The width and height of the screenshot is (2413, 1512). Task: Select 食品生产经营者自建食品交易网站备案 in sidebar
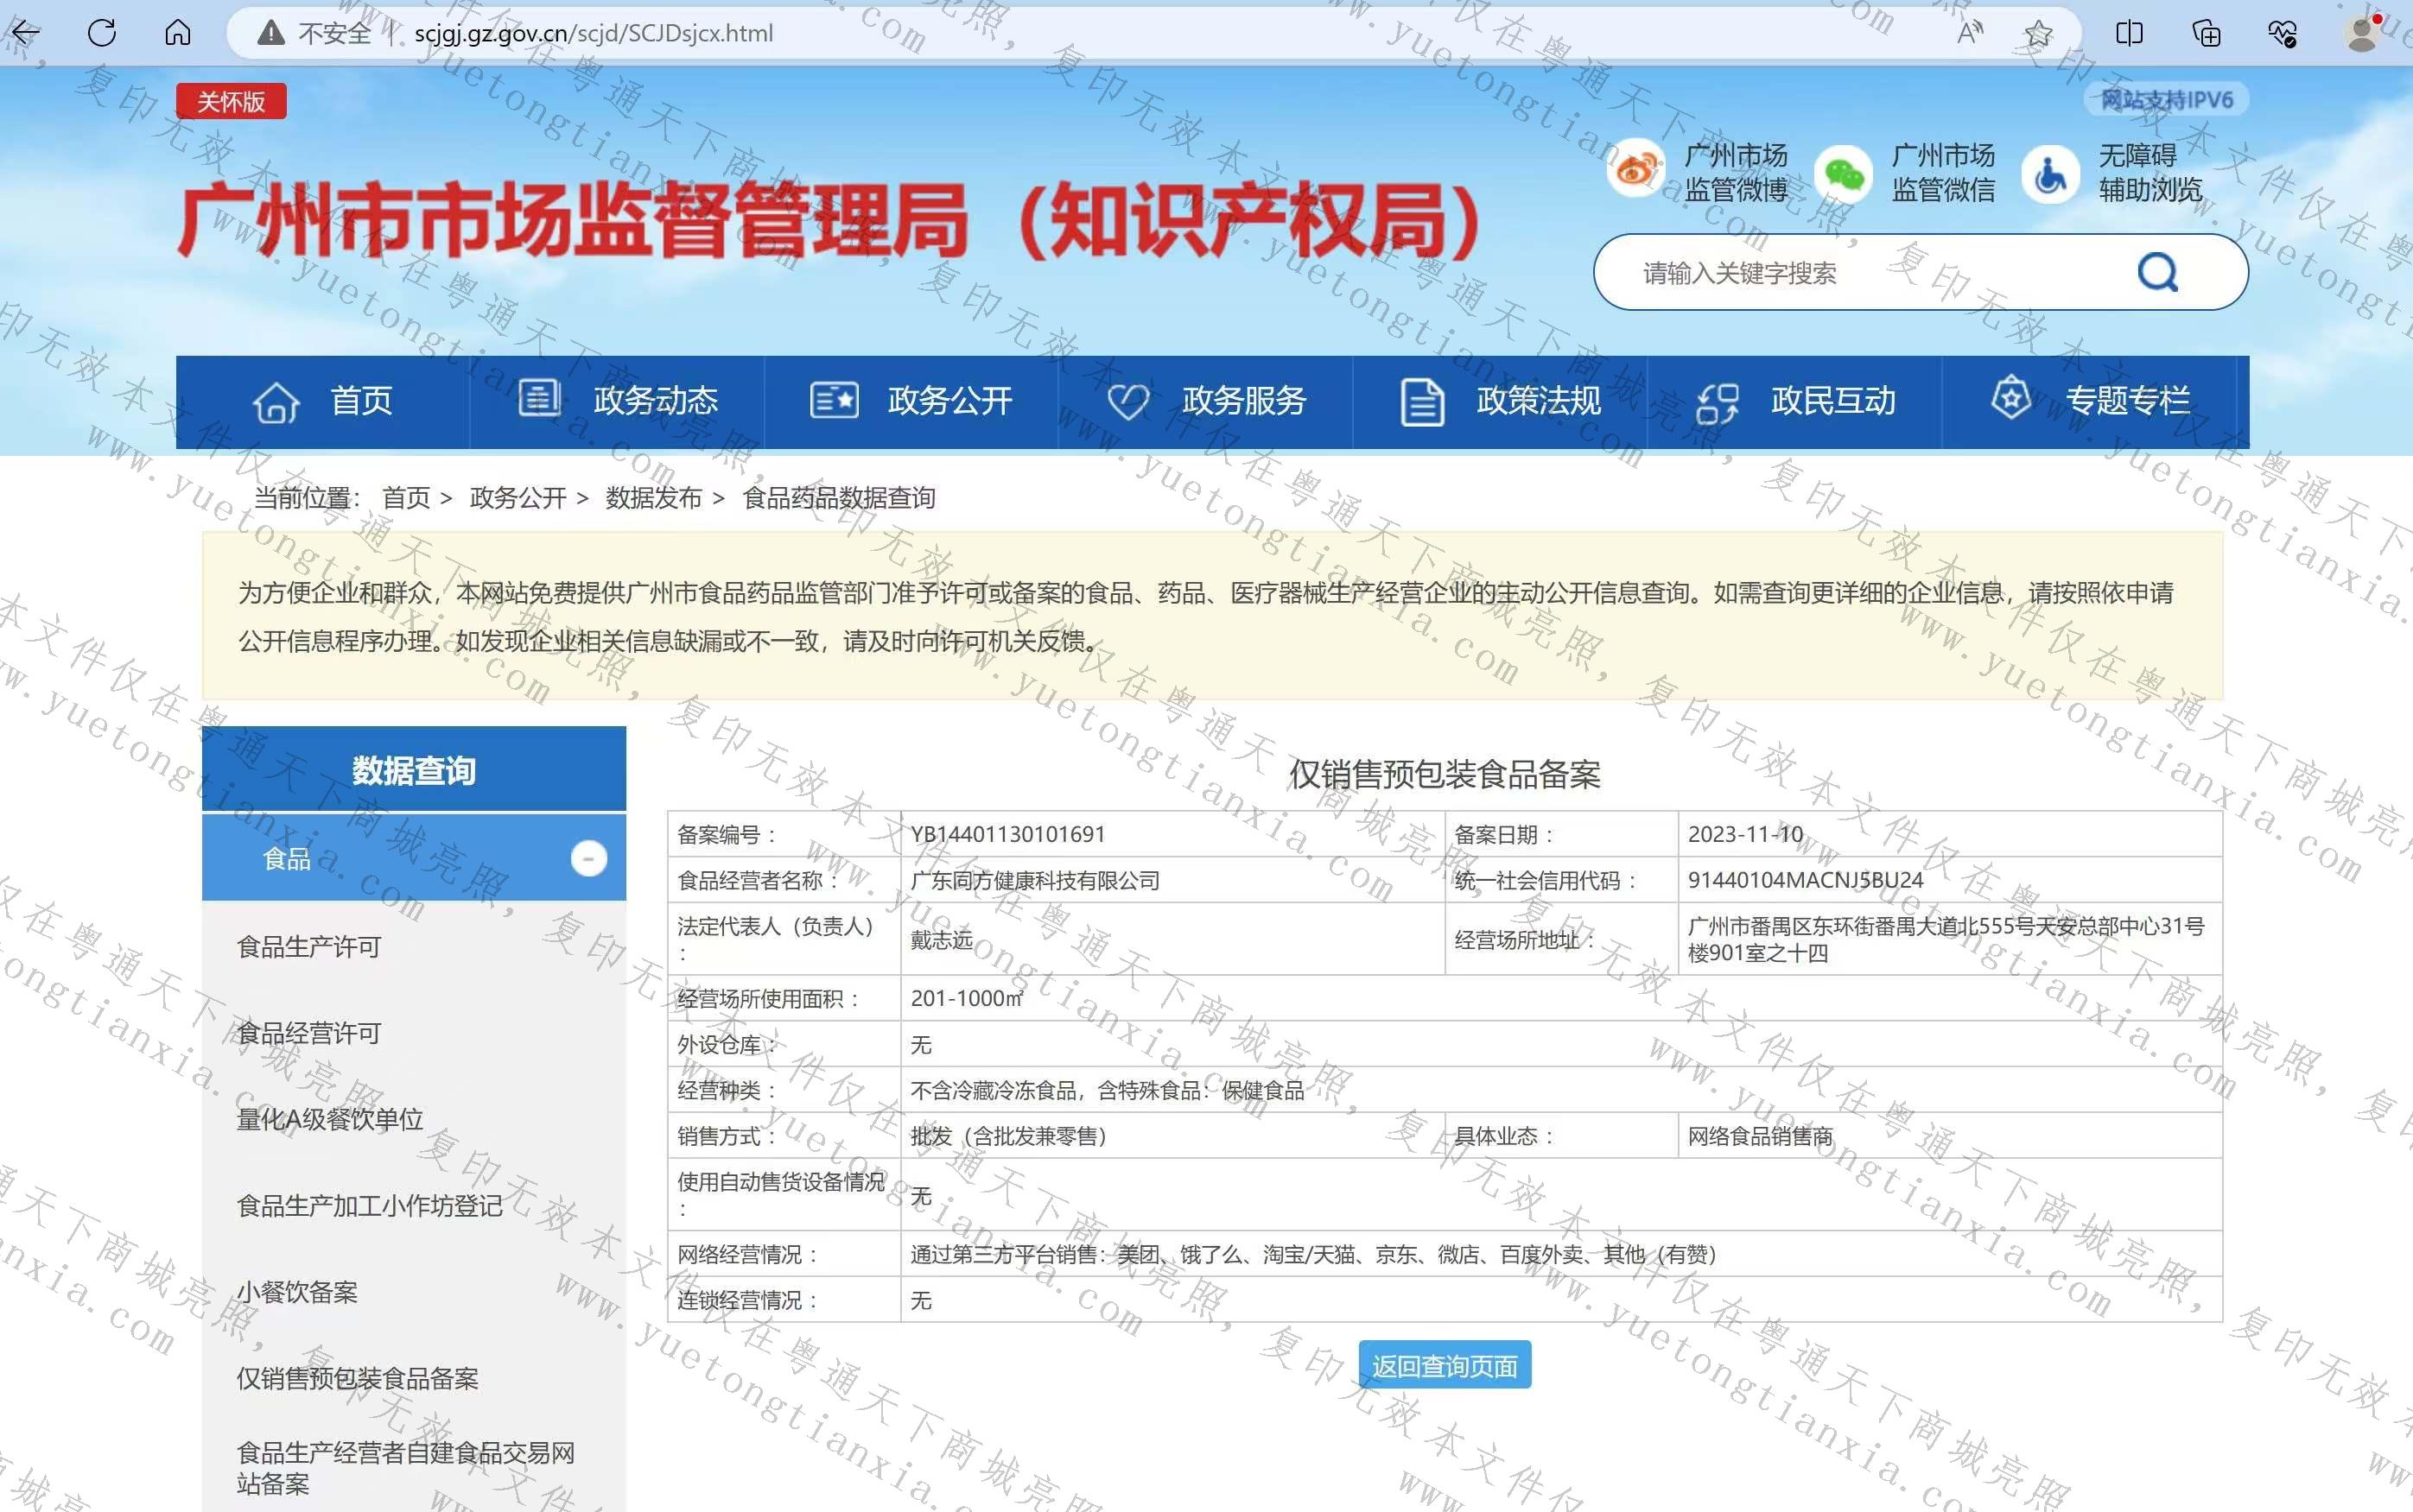(x=406, y=1467)
